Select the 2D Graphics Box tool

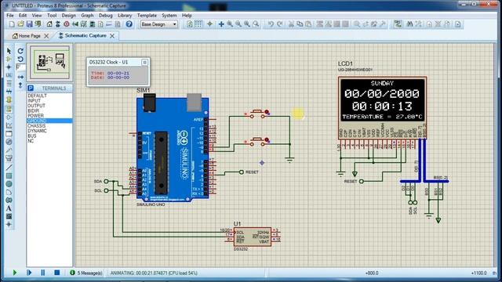9,175
